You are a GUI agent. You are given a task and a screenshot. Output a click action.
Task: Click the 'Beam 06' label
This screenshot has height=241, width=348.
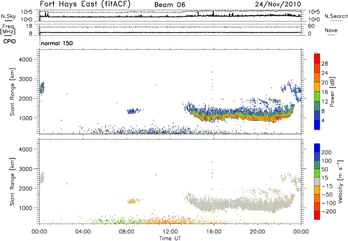coord(170,5)
